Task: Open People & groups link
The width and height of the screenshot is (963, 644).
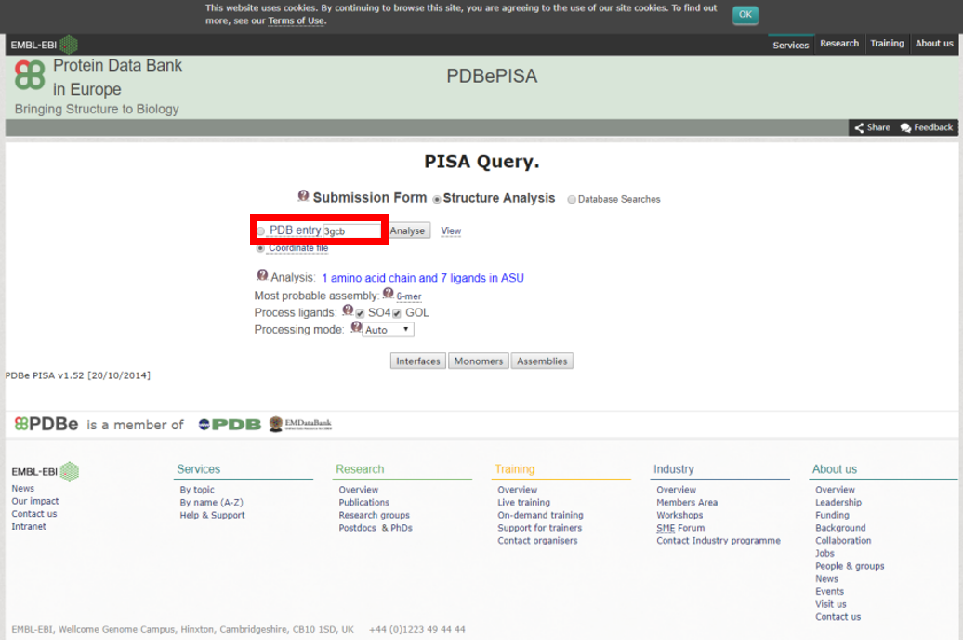Action: pyautogui.click(x=850, y=567)
